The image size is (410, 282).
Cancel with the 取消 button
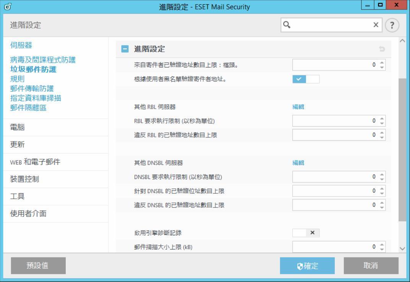tap(371, 266)
